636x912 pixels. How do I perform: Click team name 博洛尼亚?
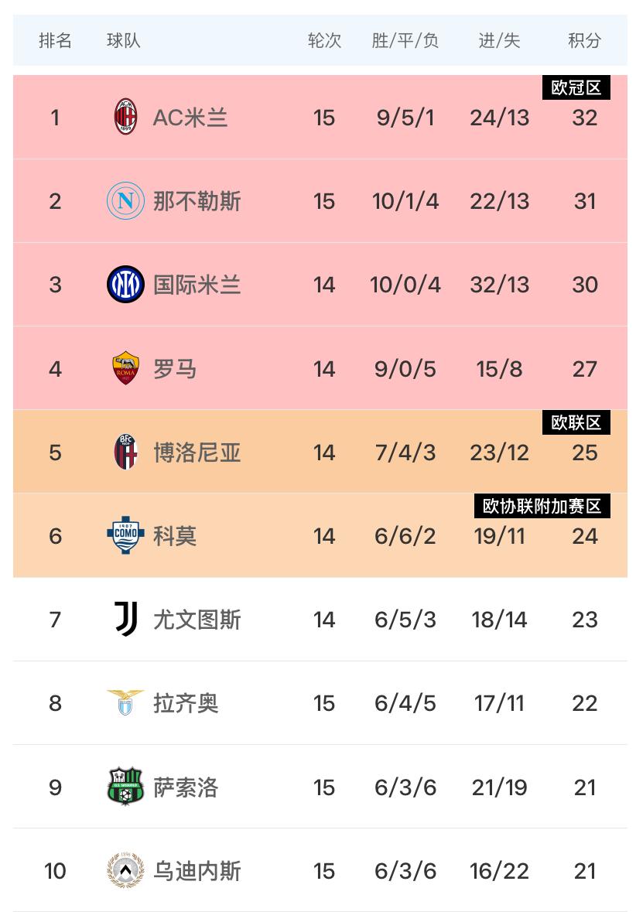pyautogui.click(x=197, y=453)
